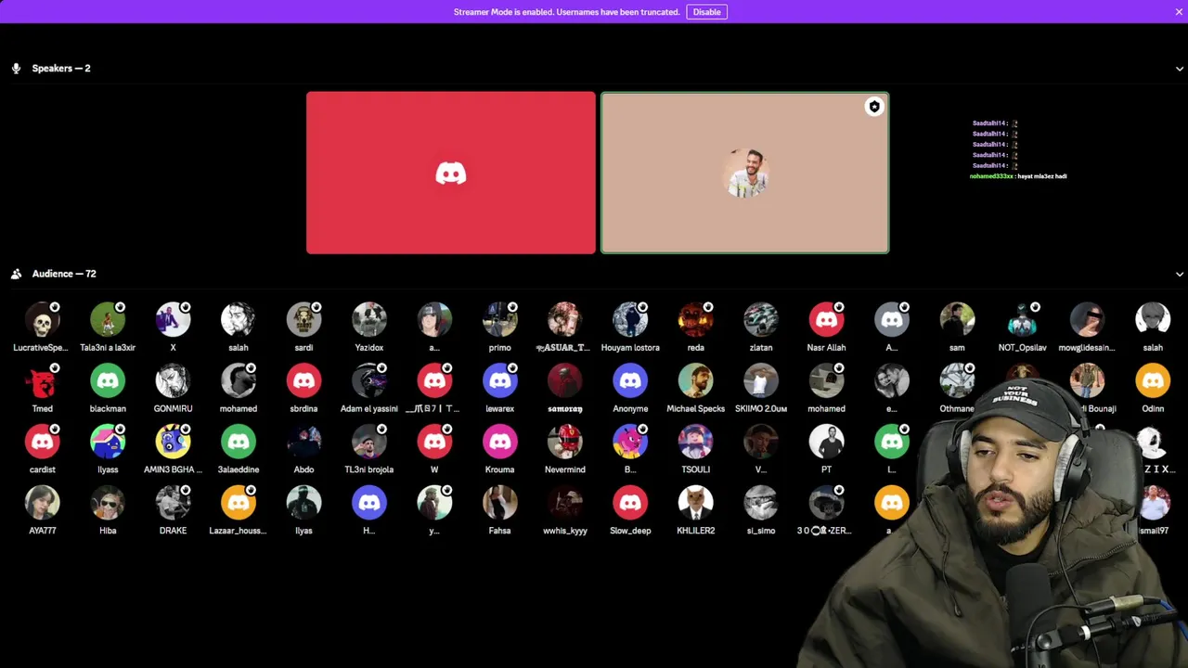Open the LucrativeSpe... skull avatar
Screen dimensions: 1188x668
(x=43, y=319)
